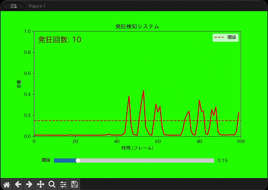Click the y-axis tick label 0.4
The height and width of the screenshot is (190, 268).
(x=27, y=95)
